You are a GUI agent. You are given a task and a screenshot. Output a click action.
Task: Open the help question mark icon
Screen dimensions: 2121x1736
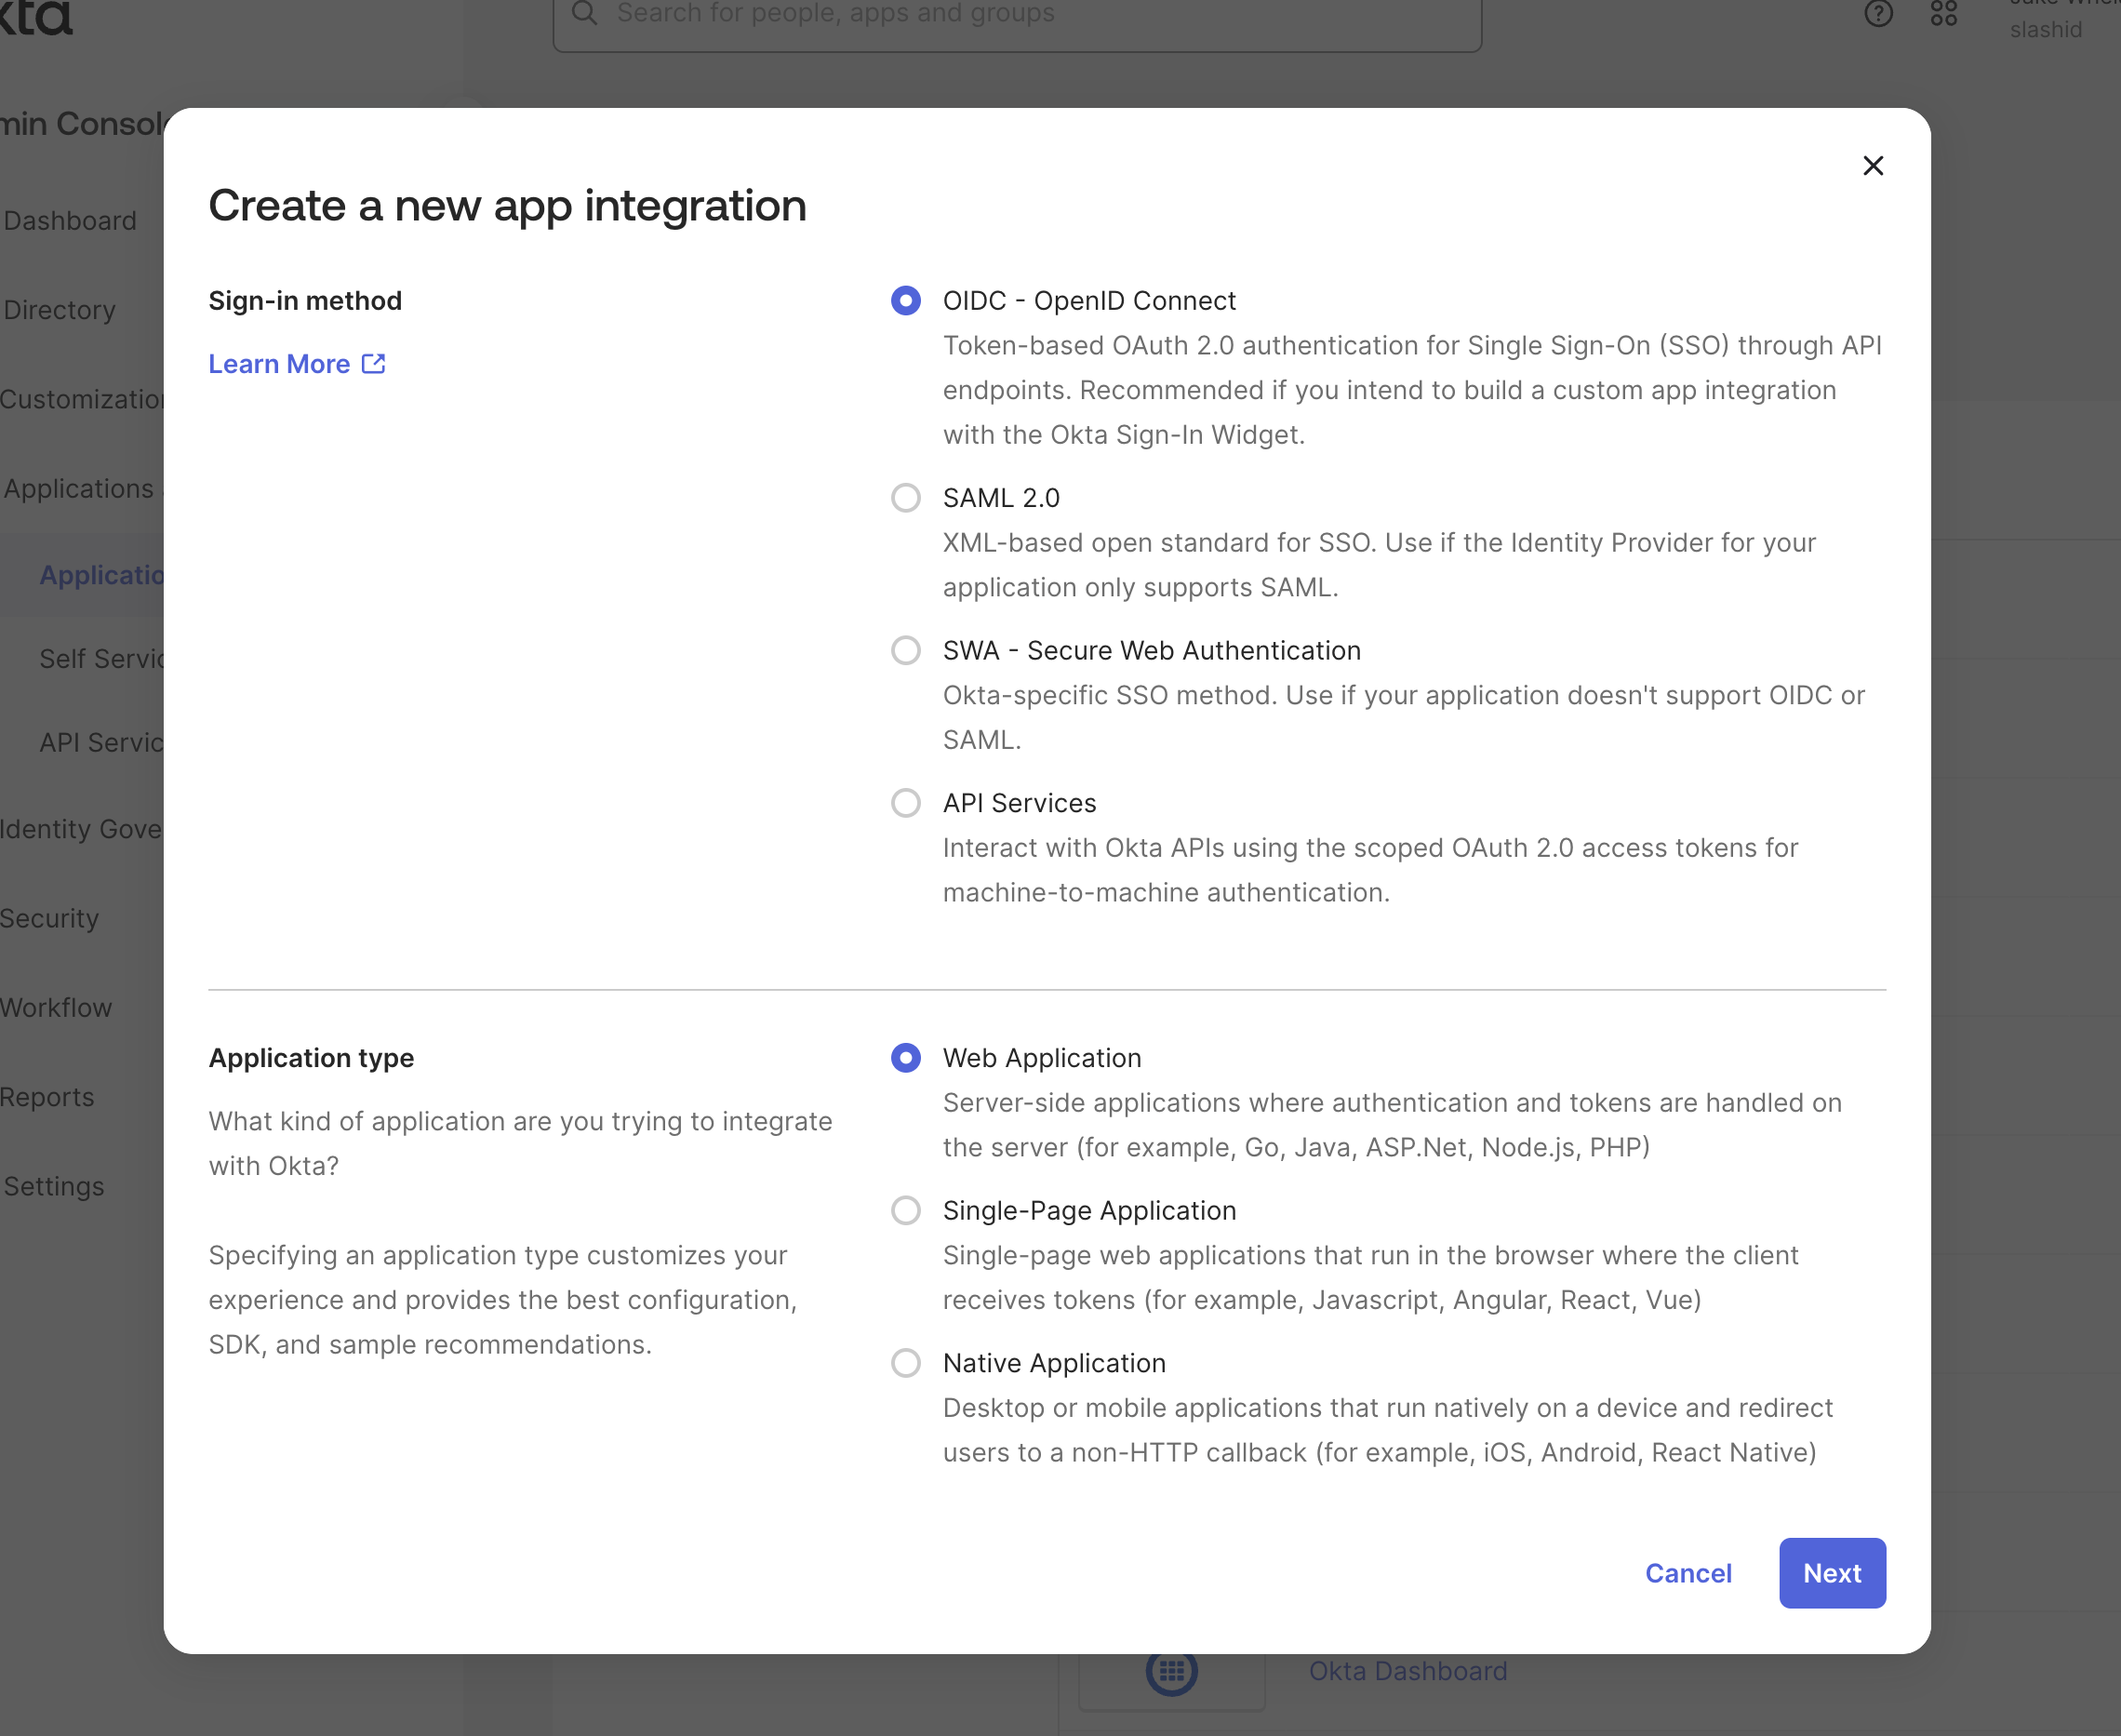tap(1878, 13)
